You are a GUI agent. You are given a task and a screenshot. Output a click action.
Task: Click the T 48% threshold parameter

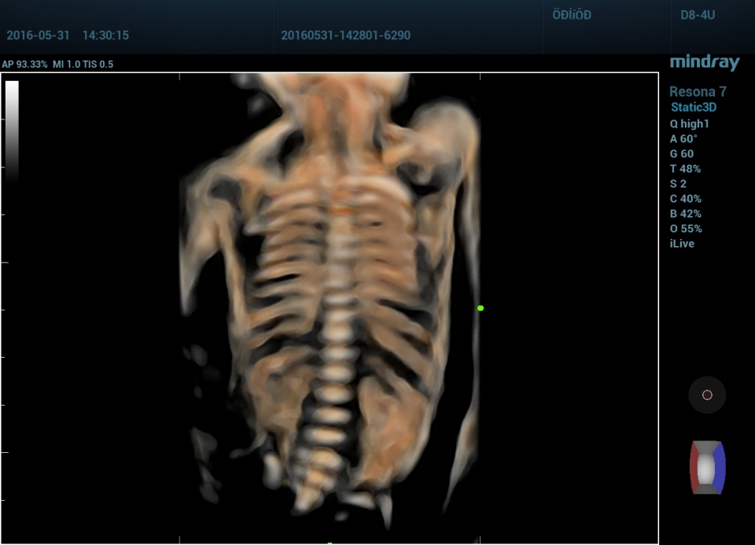[x=684, y=169]
